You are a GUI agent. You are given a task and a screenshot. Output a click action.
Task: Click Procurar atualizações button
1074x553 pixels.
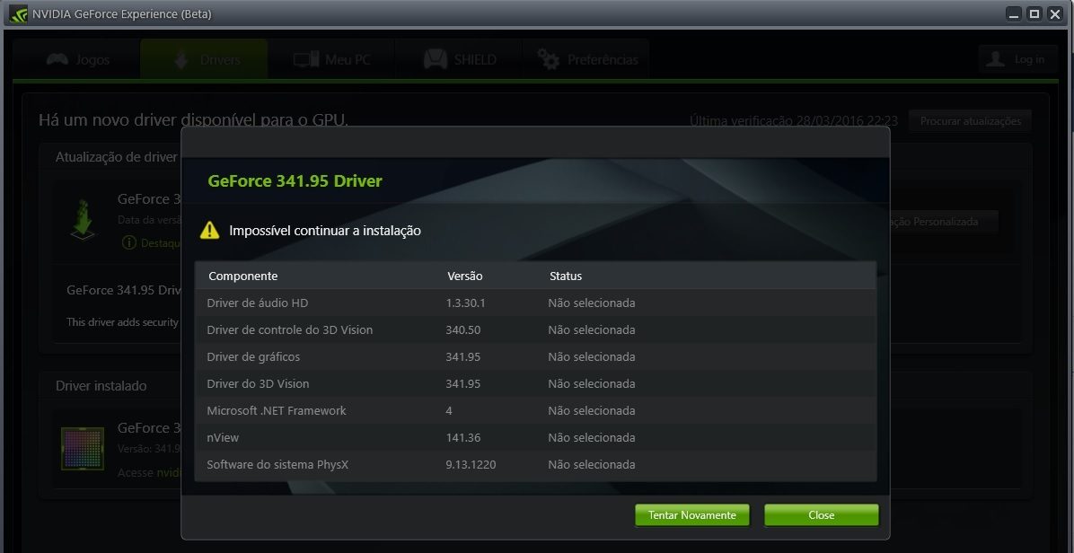pos(970,121)
